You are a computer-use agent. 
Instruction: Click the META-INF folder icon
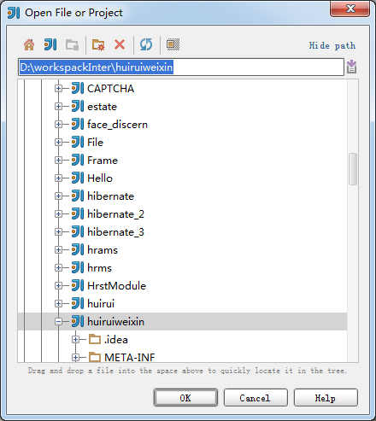tap(95, 357)
